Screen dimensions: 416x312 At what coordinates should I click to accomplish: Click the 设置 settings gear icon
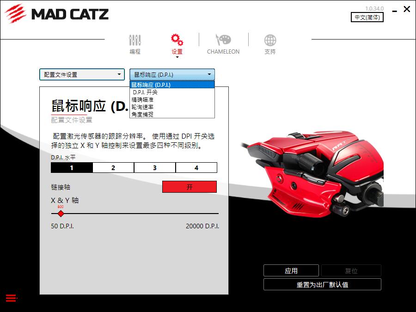coord(177,40)
